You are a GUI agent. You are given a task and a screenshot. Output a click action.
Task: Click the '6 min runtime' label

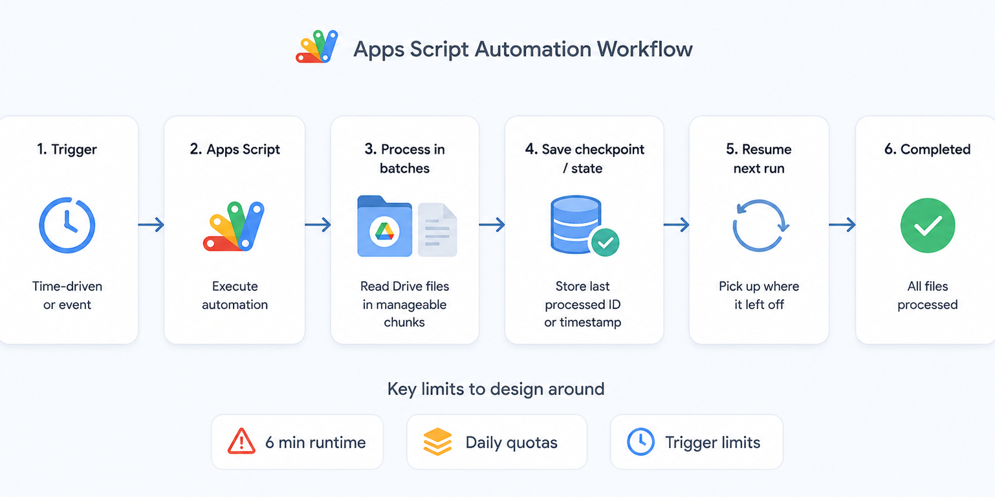coord(316,443)
